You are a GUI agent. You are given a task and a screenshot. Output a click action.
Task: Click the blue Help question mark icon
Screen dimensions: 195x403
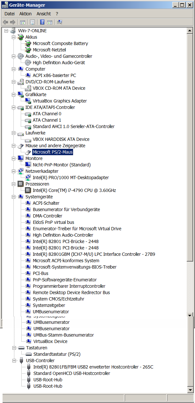pos(42,22)
